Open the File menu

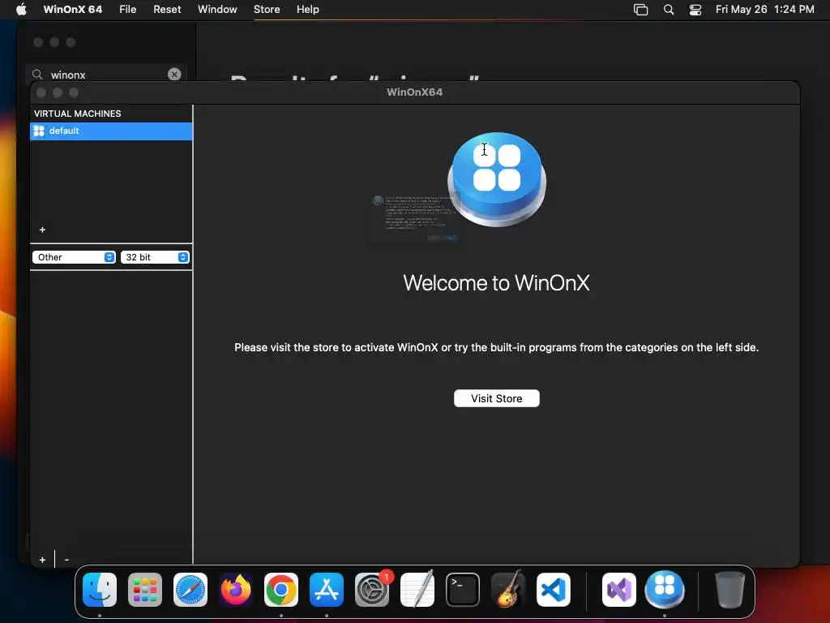(127, 9)
